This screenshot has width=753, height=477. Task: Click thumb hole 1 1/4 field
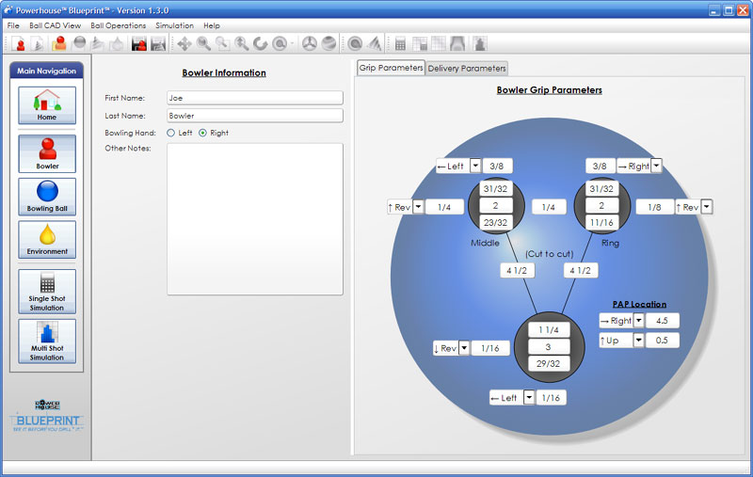tap(549, 329)
